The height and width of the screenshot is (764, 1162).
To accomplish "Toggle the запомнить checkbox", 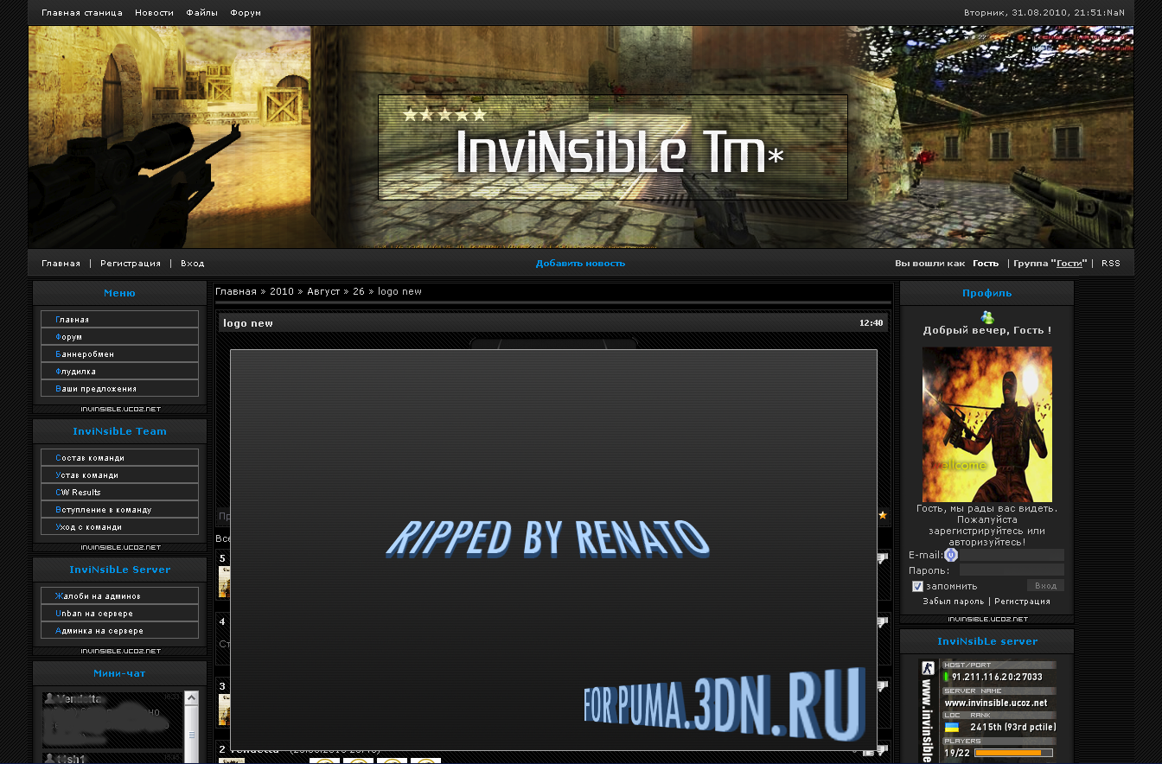I will coord(917,586).
